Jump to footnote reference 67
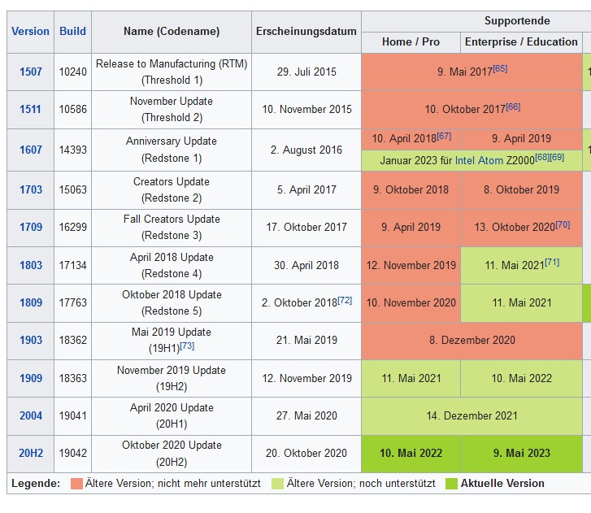This screenshot has width=591, height=513. click(x=444, y=136)
